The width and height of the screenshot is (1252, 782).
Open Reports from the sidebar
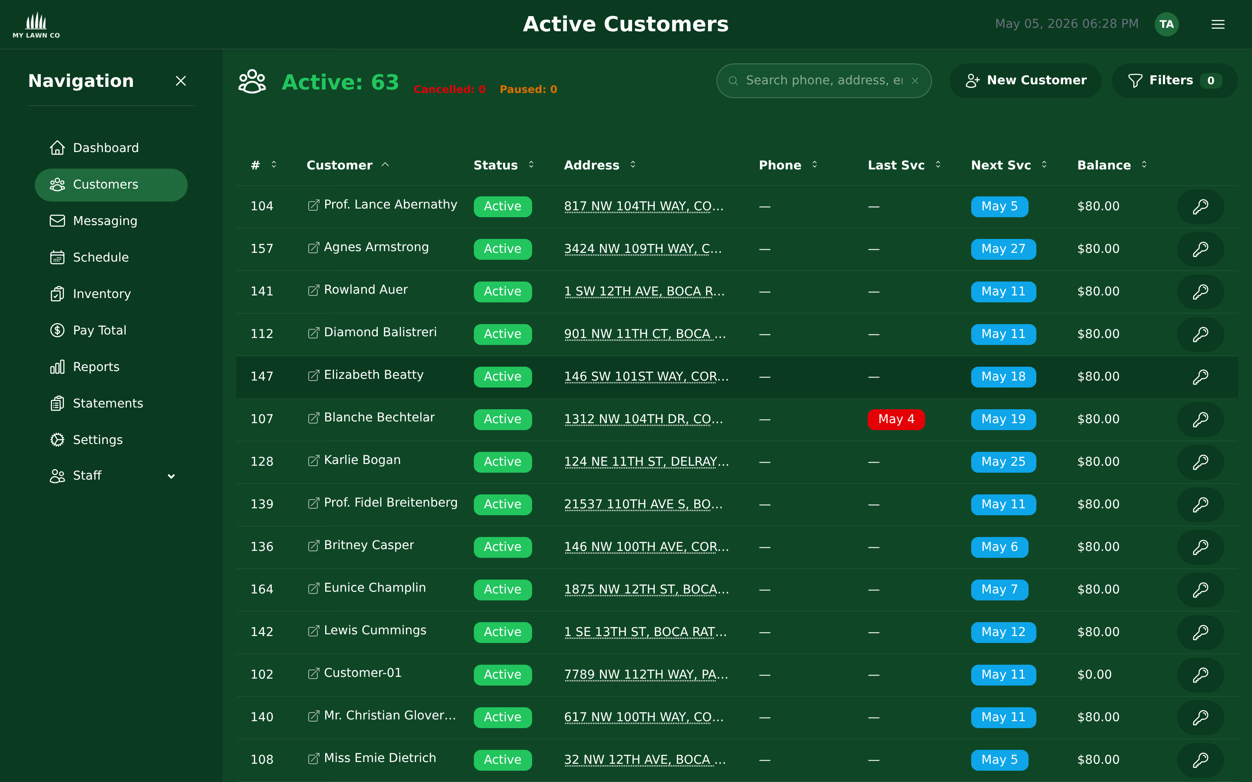(111, 367)
